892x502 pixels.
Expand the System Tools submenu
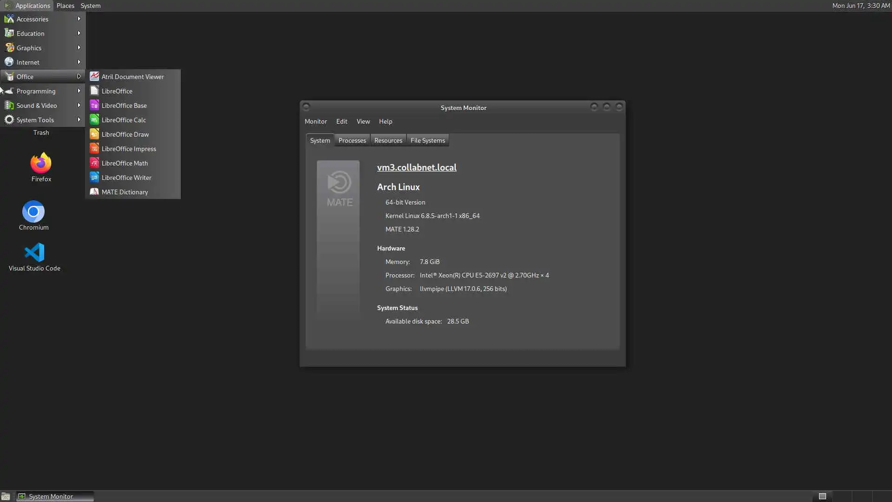[x=35, y=120]
